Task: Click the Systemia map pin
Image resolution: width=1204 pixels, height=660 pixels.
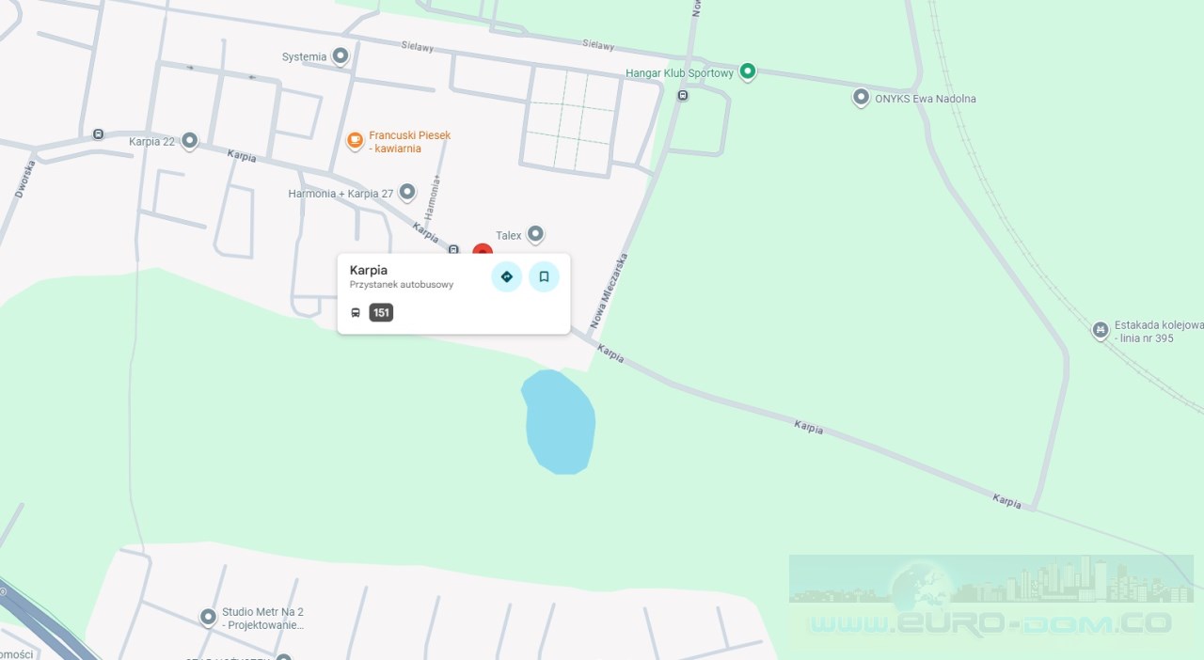Action: (341, 56)
